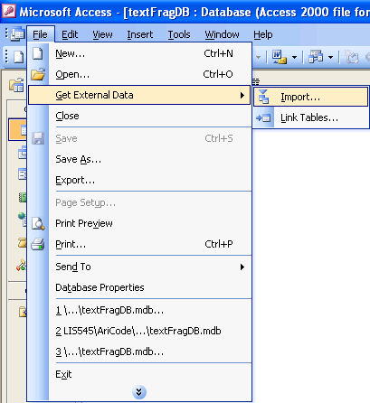The image size is (370, 403).
Task: Open the Tools menu
Action: pyautogui.click(x=179, y=34)
